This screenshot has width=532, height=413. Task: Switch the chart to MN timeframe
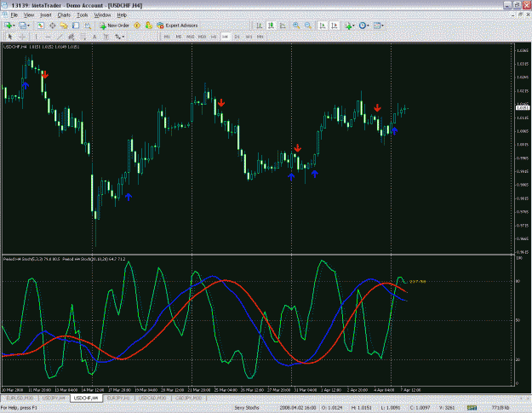tap(260, 37)
